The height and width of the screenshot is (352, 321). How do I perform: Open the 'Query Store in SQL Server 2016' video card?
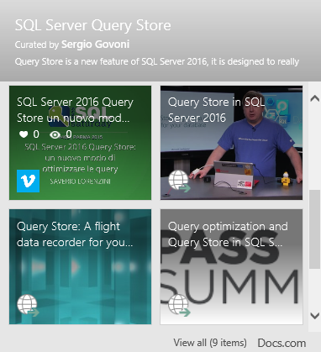pos(231,143)
